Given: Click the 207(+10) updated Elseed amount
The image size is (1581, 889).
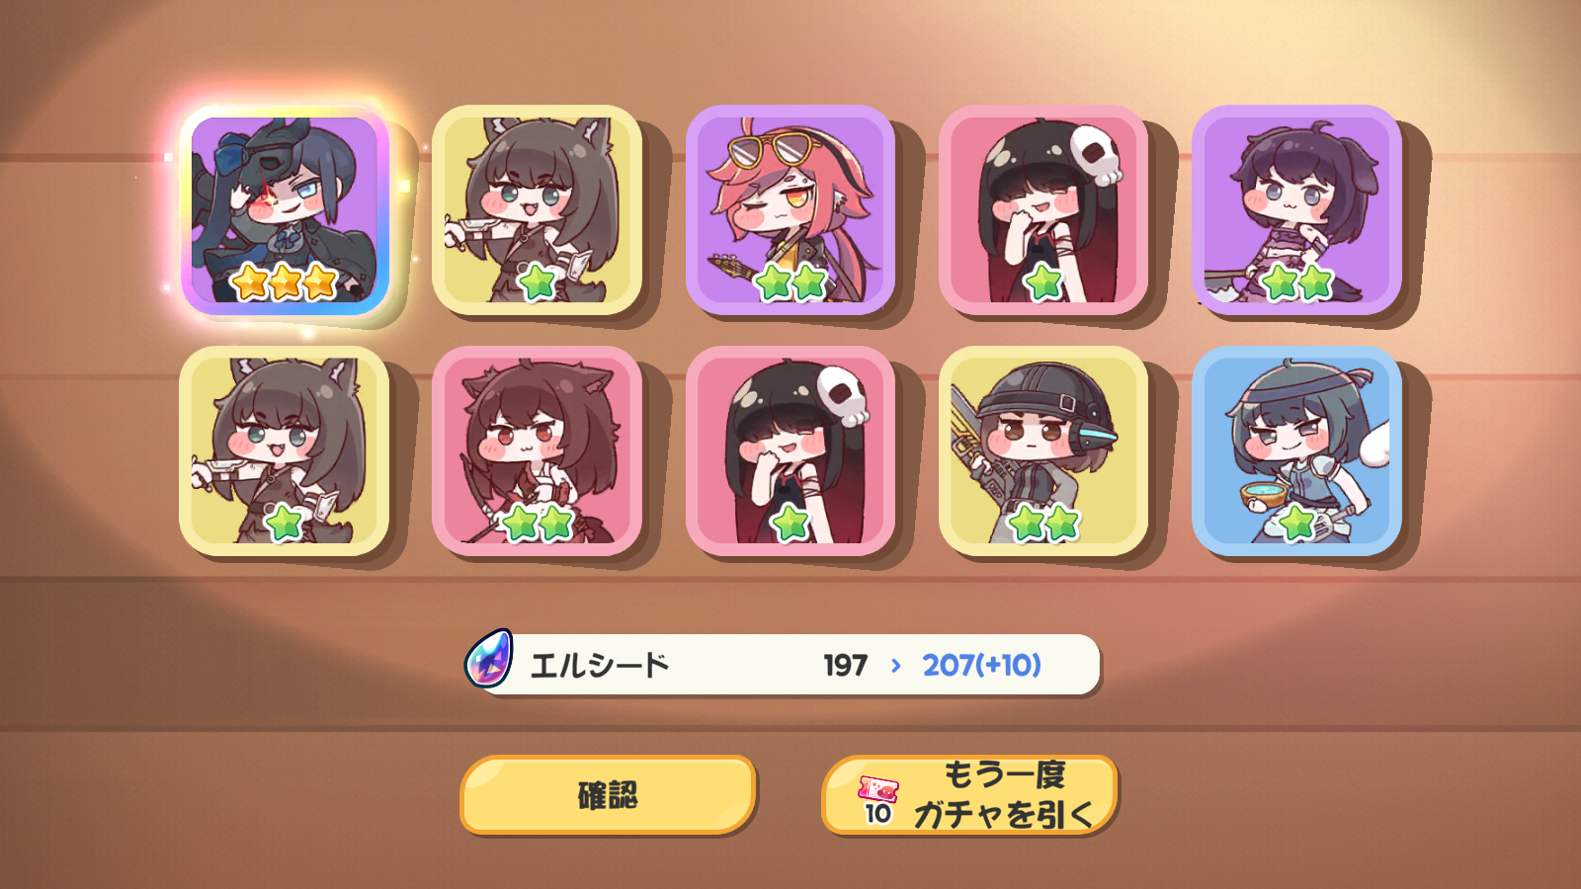Looking at the screenshot, I should tap(982, 665).
